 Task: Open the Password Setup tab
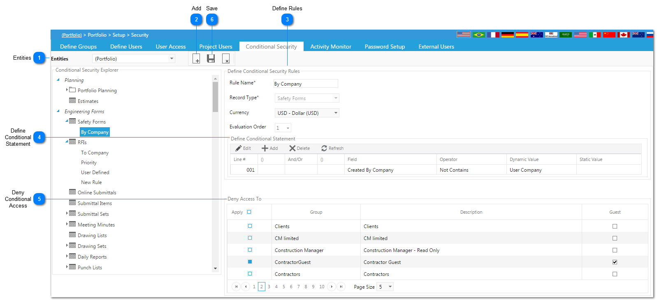385,47
